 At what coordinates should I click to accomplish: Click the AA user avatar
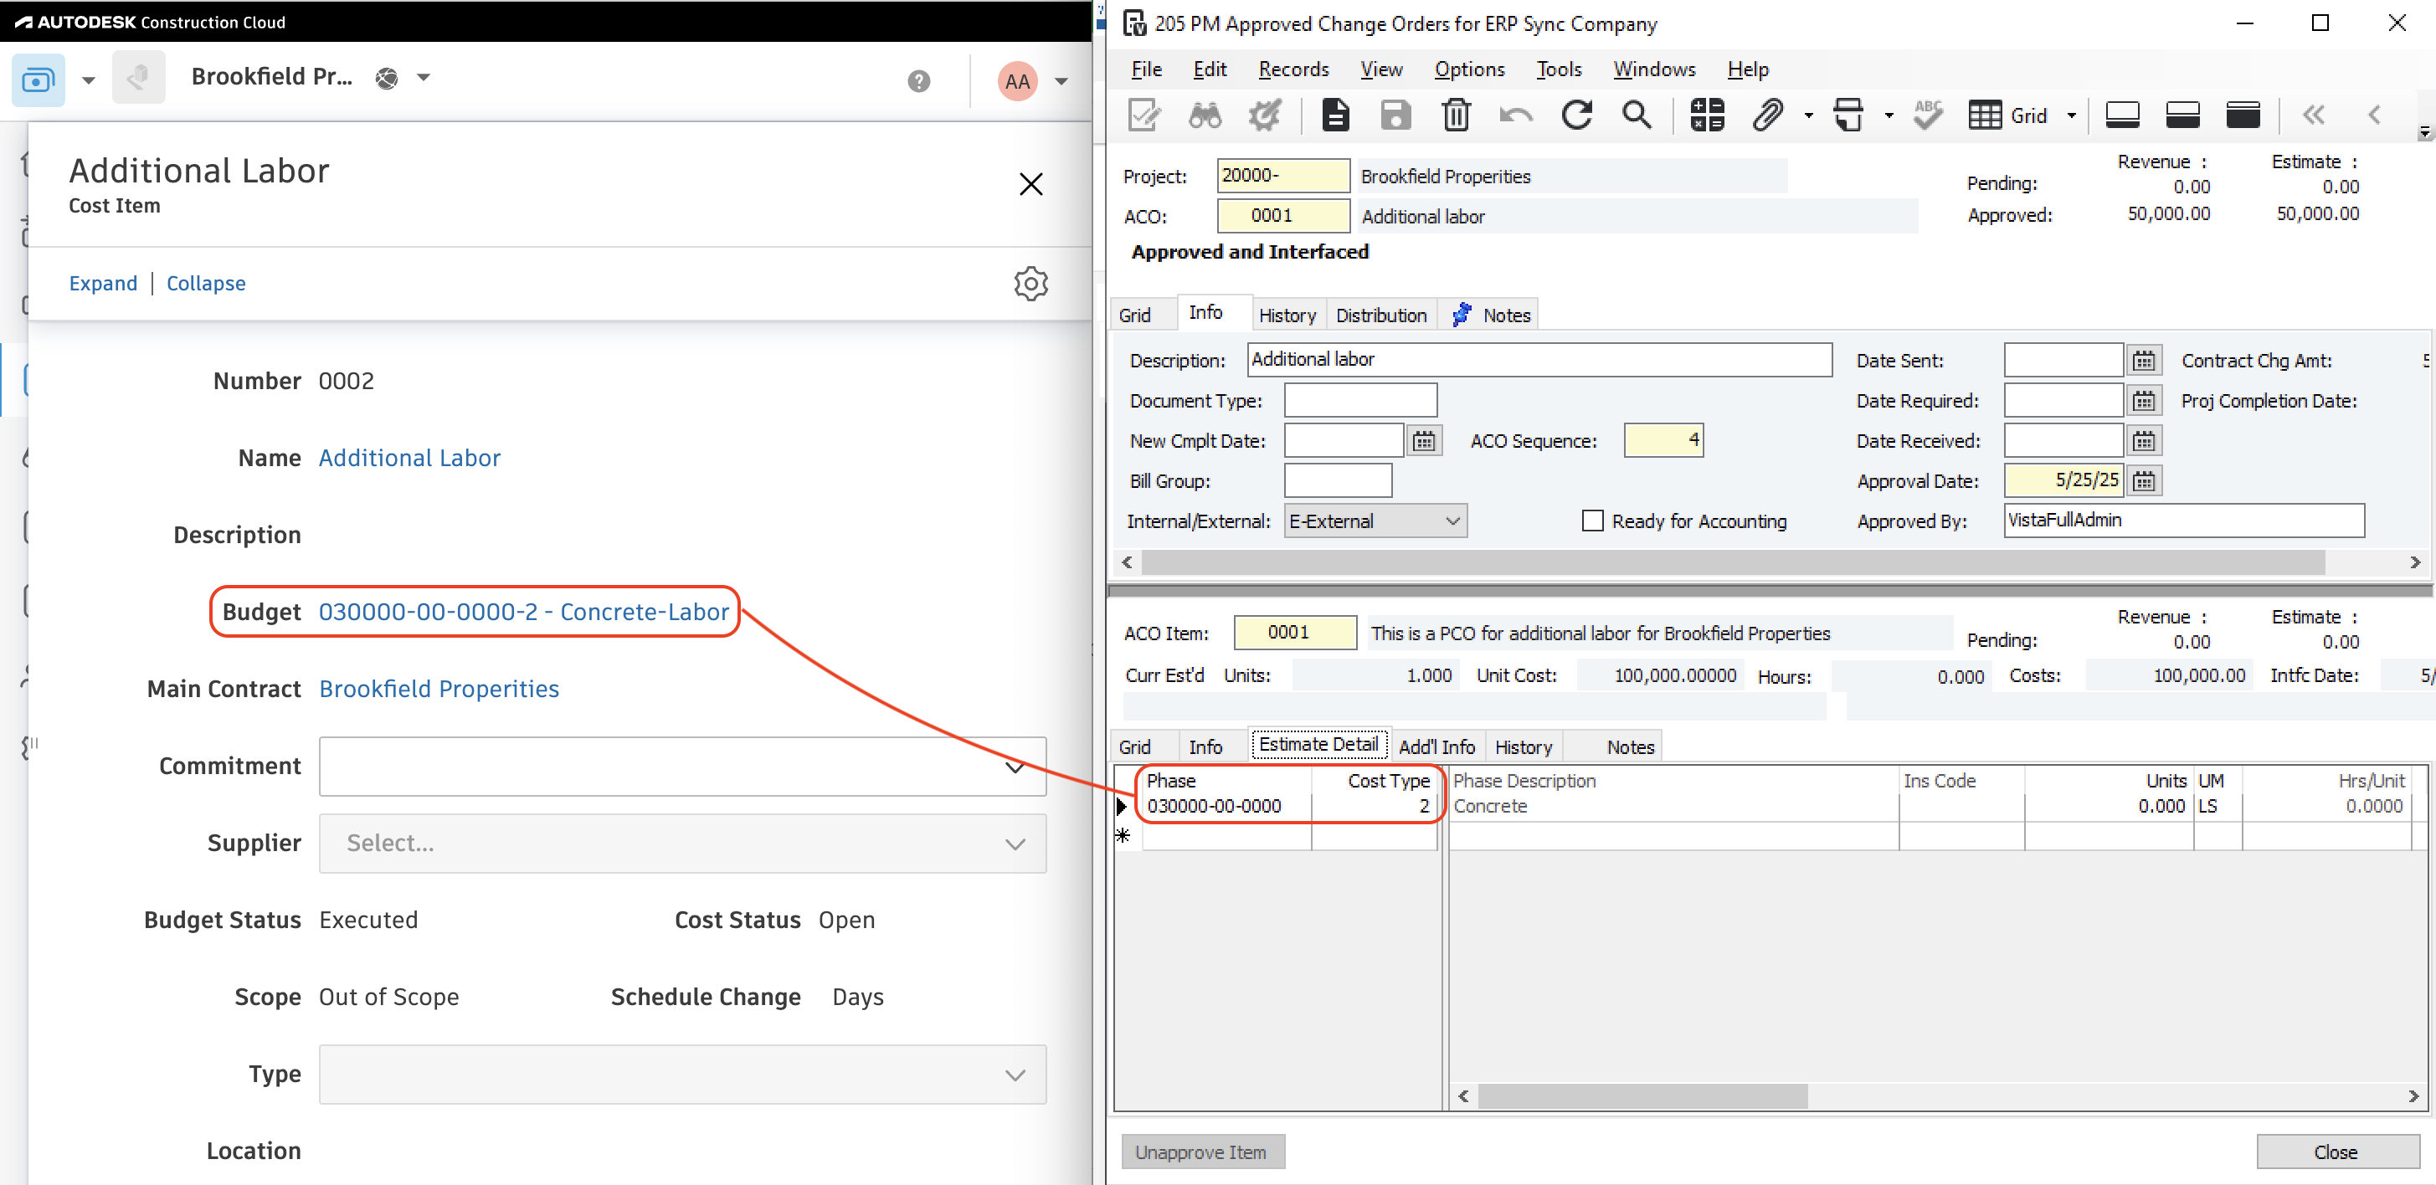[1018, 81]
